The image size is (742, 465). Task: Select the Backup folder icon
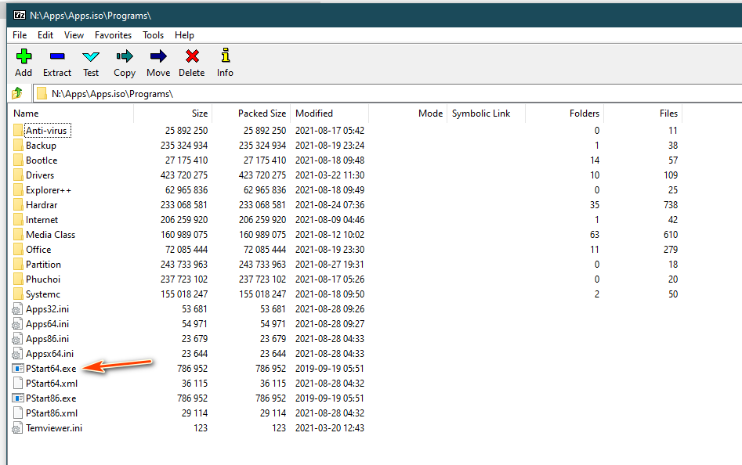point(18,145)
